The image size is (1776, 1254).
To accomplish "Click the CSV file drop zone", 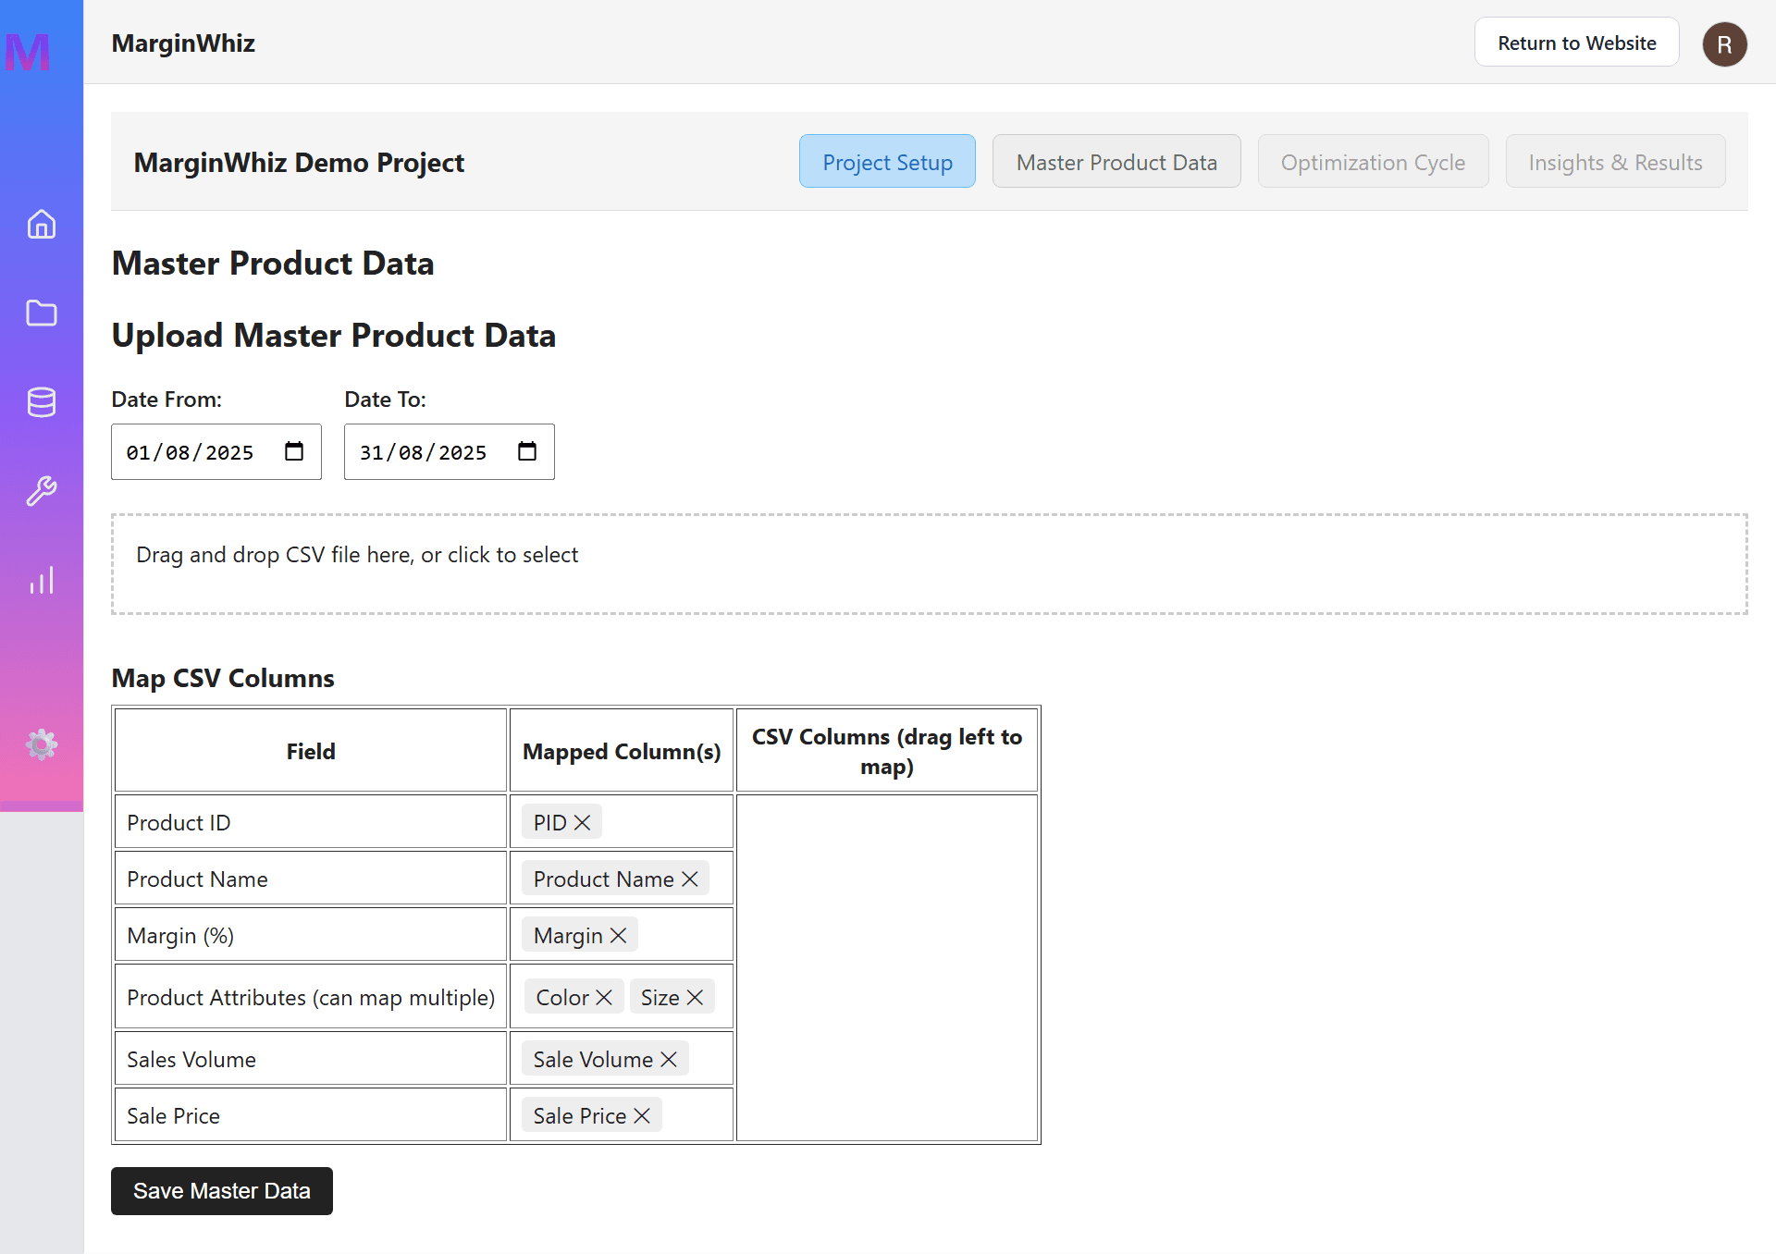I will 929,564.
